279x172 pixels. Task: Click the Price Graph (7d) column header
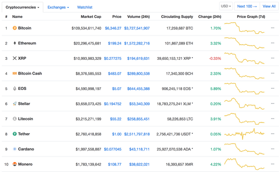tap(251, 17)
